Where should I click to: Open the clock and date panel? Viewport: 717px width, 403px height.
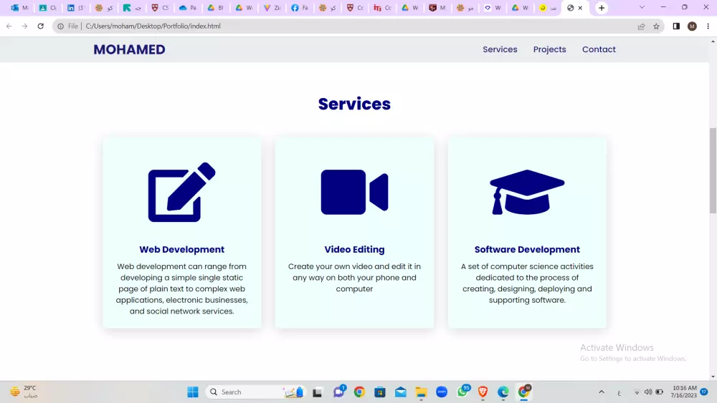click(683, 392)
